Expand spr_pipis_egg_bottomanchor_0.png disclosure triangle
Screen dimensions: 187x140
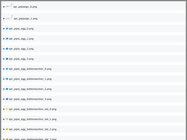coord(4,69)
